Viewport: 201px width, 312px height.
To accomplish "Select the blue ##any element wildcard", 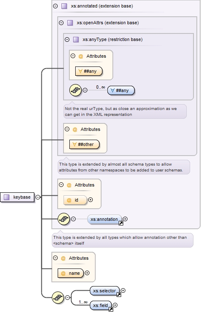I will tap(121, 90).
